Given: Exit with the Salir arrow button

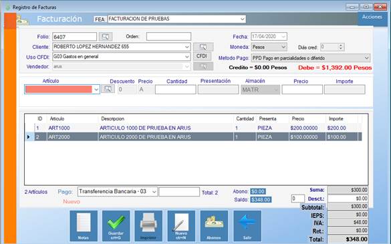Looking at the screenshot, I should click(x=247, y=226).
